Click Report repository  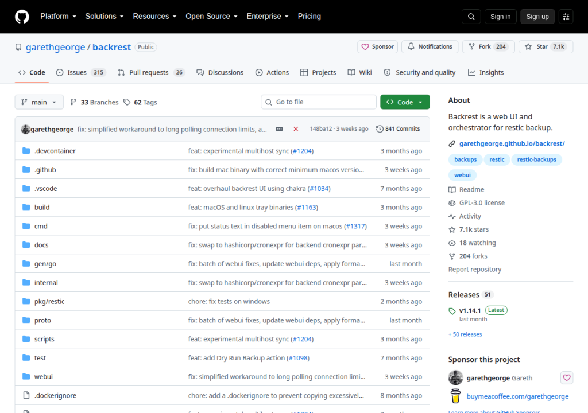click(x=475, y=270)
